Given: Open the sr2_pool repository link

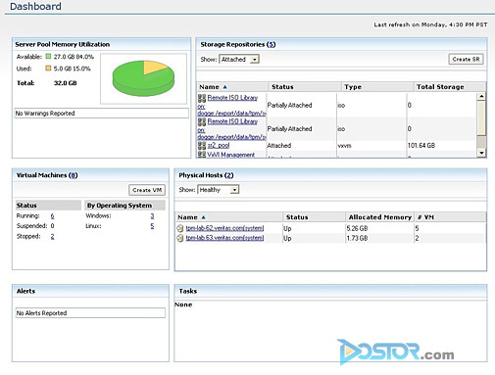Looking at the screenshot, I should click(x=219, y=146).
